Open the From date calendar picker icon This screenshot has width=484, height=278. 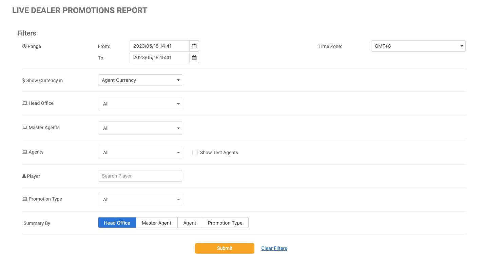point(194,46)
